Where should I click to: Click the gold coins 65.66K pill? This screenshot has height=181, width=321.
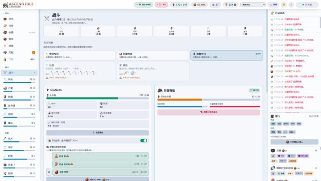pos(199,4)
